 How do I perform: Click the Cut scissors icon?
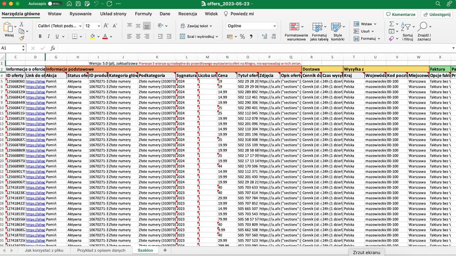point(21,24)
